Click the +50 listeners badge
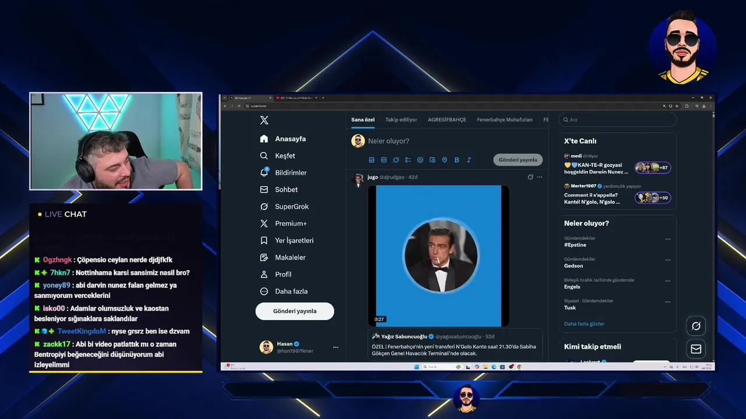746x419 pixels. coord(653,197)
